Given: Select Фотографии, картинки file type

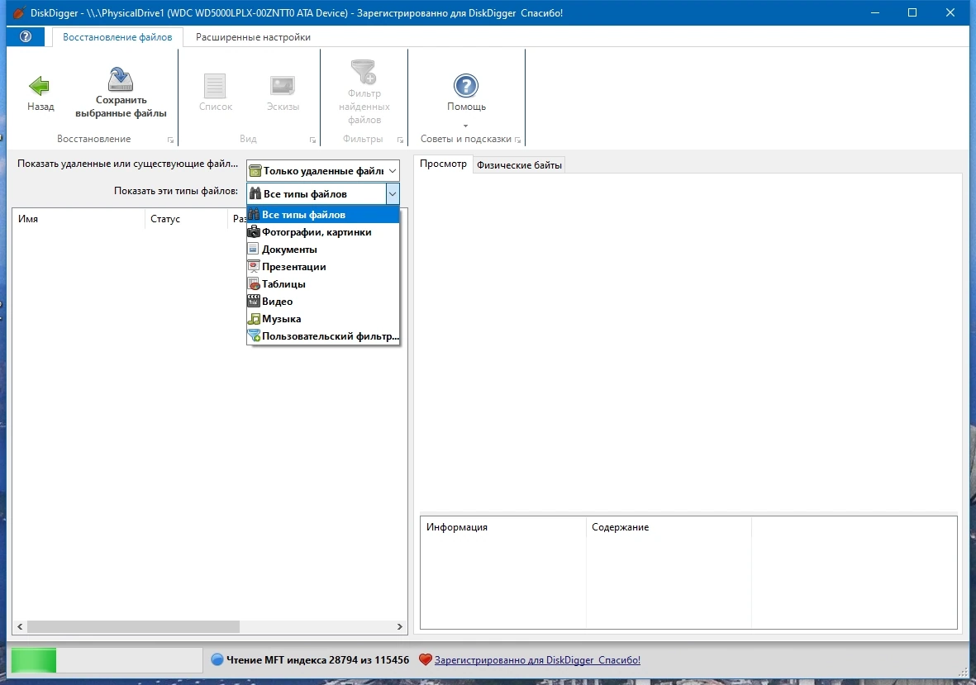Looking at the screenshot, I should point(323,232).
